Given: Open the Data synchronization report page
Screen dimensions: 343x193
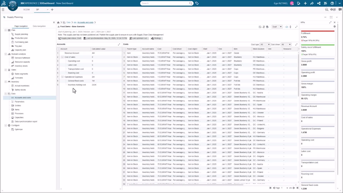Looking at the screenshot, I should point(26,122).
